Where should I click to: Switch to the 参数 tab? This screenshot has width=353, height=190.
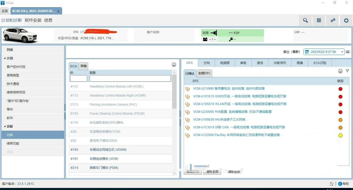(243, 63)
